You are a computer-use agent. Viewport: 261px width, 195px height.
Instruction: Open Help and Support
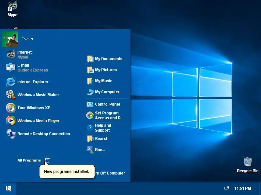99,128
